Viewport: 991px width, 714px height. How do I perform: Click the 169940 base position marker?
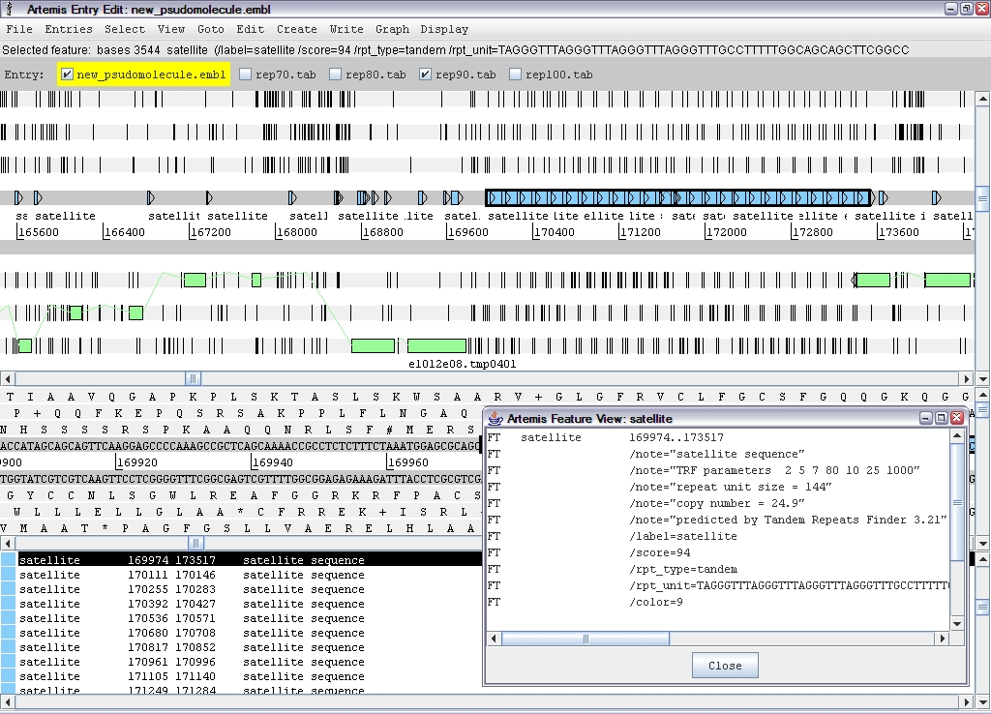click(273, 461)
